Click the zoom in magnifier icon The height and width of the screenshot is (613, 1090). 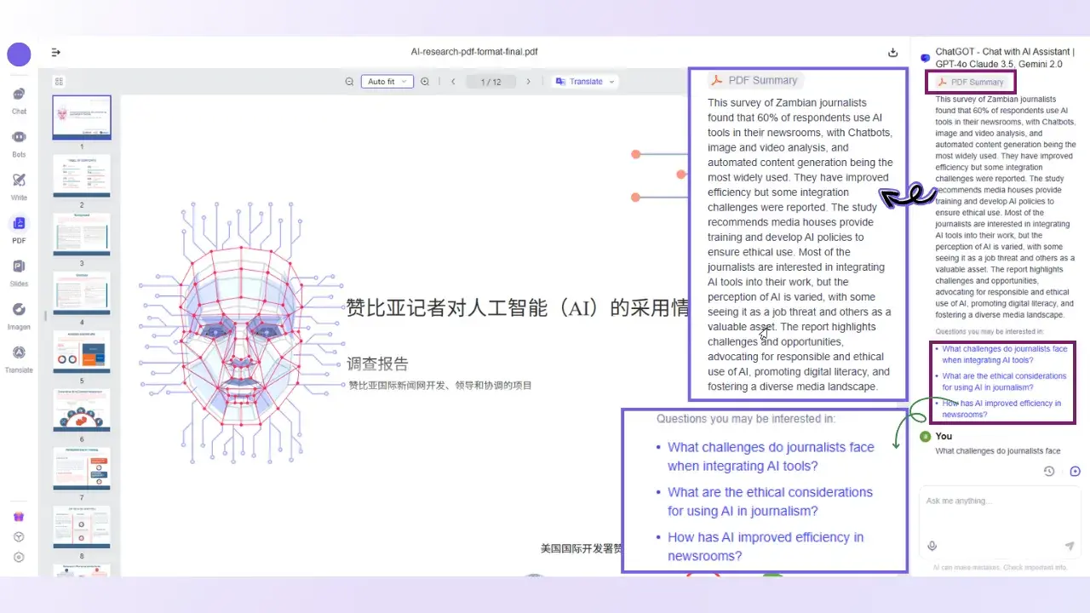coord(425,82)
